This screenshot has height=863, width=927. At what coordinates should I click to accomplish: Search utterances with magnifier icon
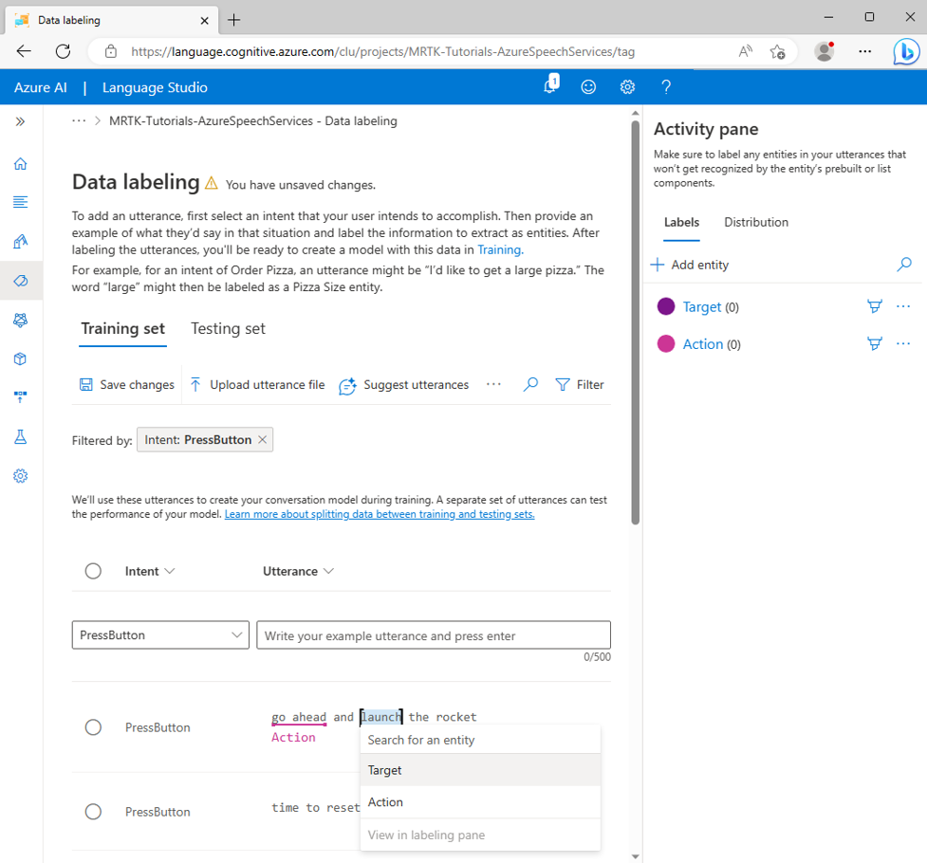click(x=530, y=384)
